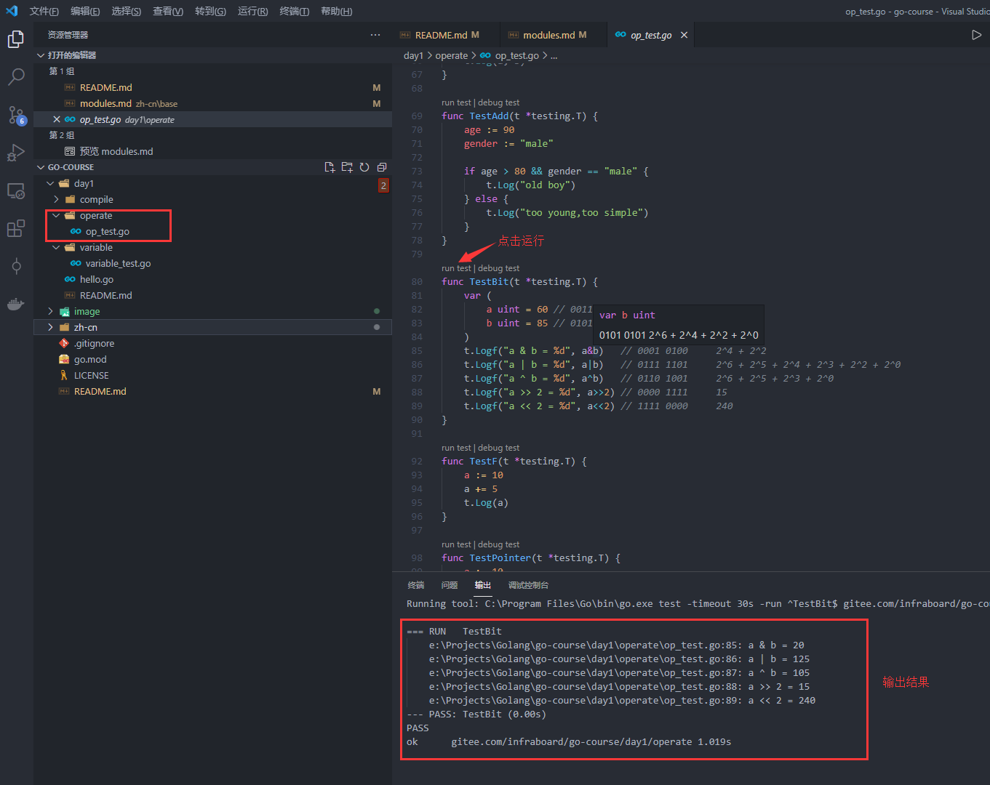Open the operate breadcrumb in editor
This screenshot has width=990, height=785.
coord(451,55)
